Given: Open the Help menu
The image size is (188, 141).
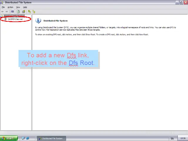Looking at the screenshot, I should coord(25,7).
